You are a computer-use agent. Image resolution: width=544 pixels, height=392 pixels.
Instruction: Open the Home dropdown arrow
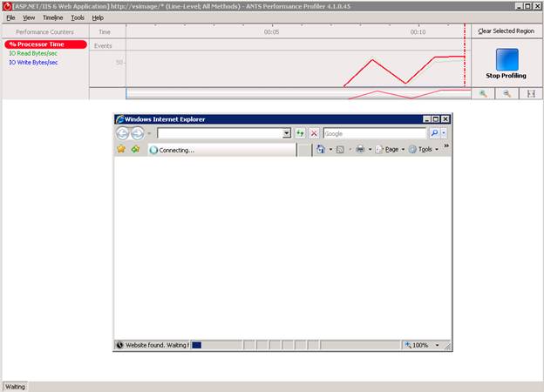point(330,149)
